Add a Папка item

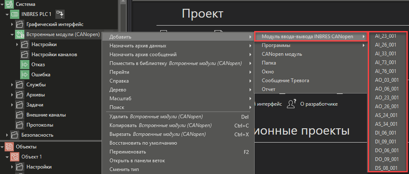(x=311, y=63)
